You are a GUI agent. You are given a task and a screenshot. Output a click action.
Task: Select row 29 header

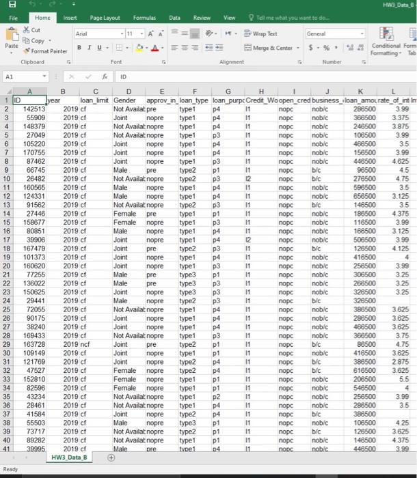click(6, 344)
